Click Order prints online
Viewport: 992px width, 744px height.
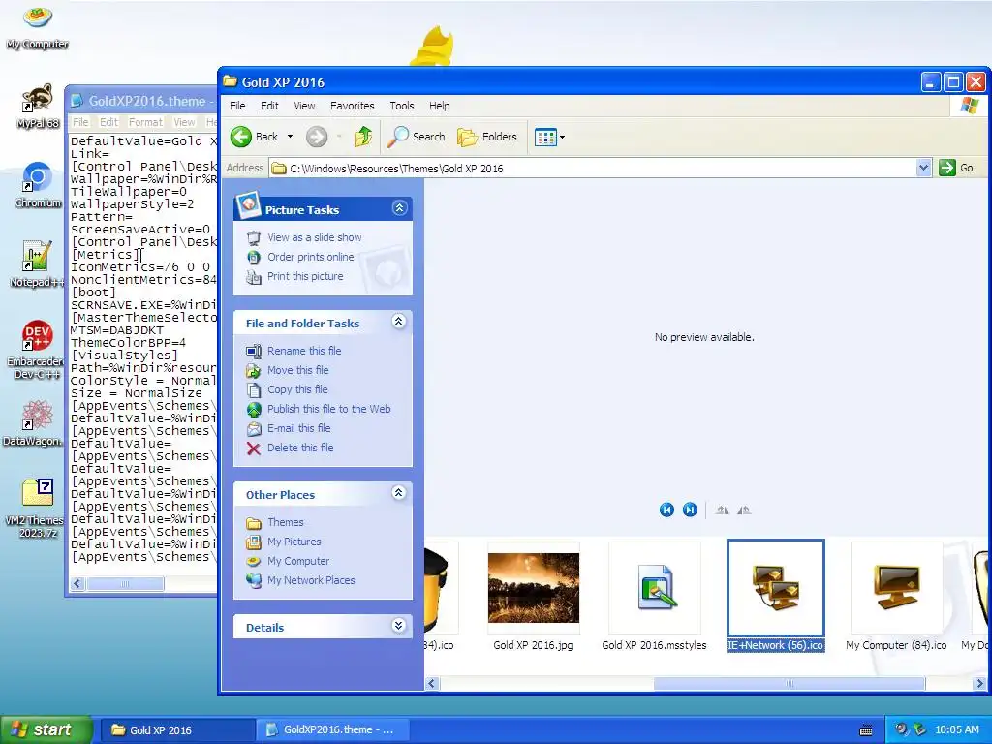coord(311,257)
